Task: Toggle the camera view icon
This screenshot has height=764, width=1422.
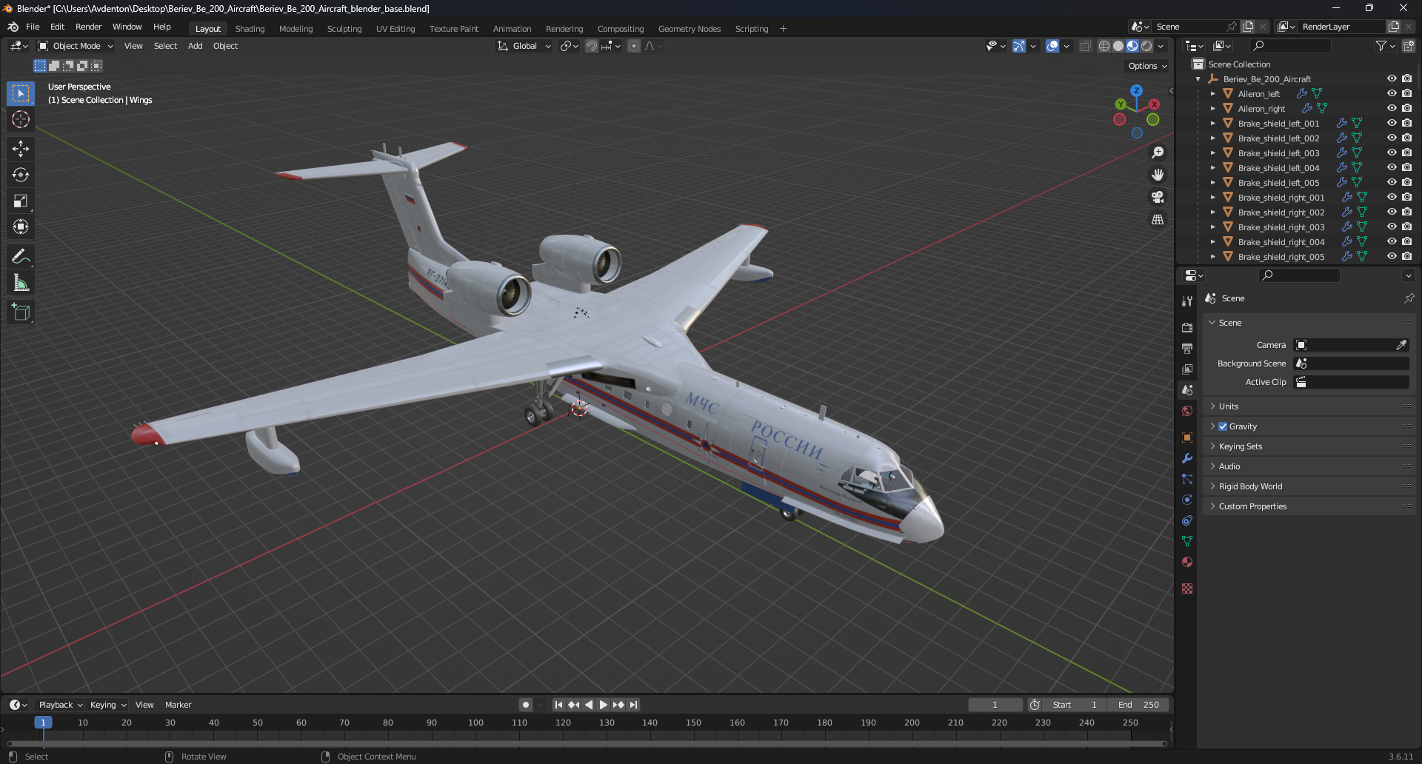Action: point(1158,197)
